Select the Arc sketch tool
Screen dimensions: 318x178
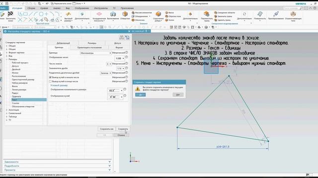pyautogui.click(x=36, y=14)
